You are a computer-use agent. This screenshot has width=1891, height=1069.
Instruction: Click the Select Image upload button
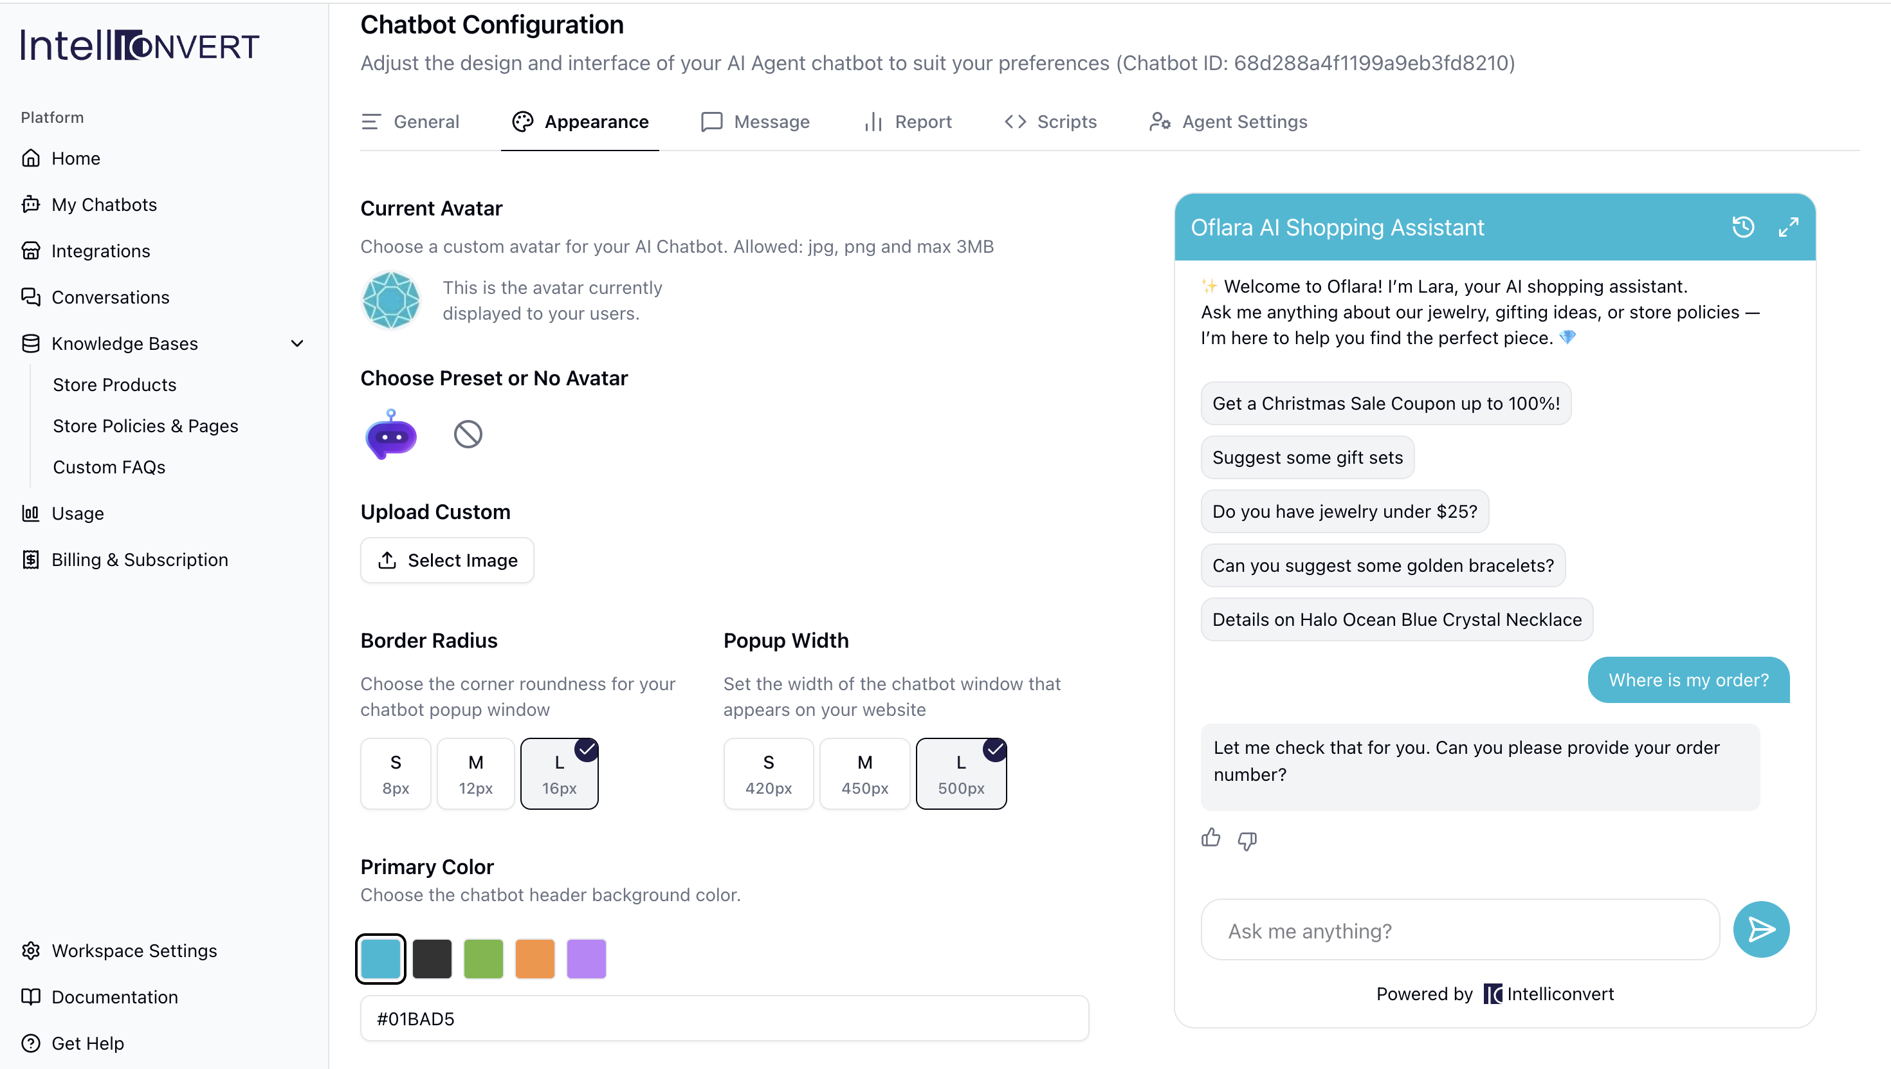447,560
